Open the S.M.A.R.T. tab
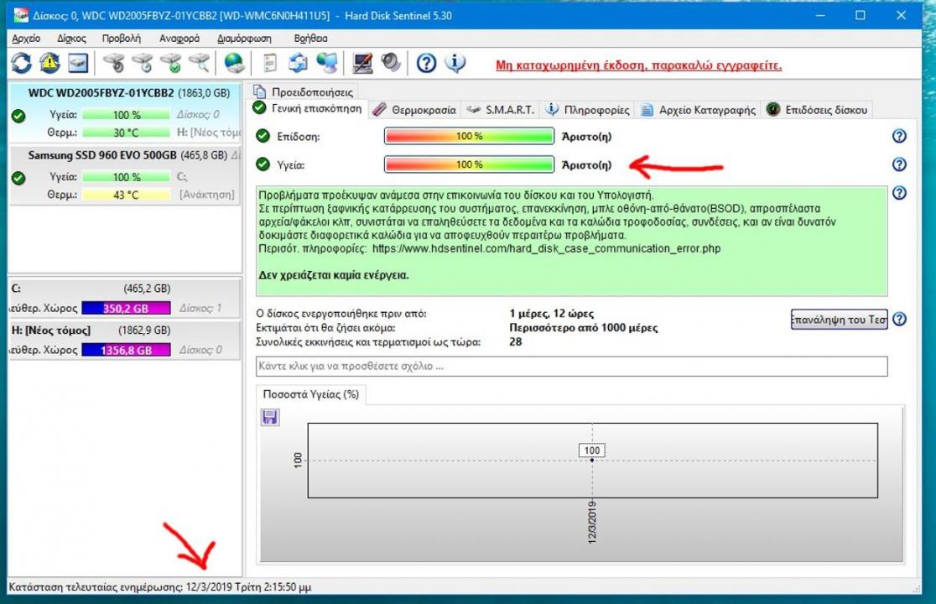Viewport: 936px width, 604px height. click(x=502, y=110)
